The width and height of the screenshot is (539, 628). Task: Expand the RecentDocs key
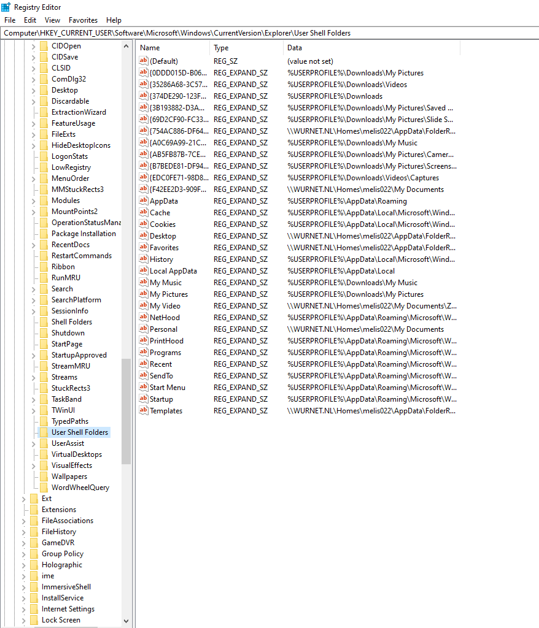34,245
